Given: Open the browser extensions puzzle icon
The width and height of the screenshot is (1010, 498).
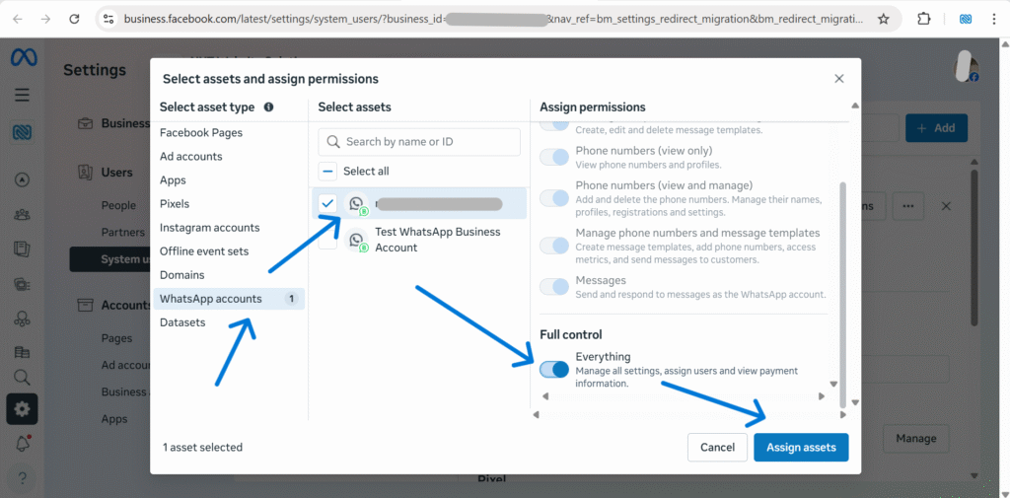Looking at the screenshot, I should coord(924,19).
